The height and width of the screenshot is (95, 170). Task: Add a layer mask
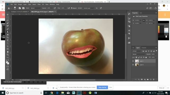[142, 79]
